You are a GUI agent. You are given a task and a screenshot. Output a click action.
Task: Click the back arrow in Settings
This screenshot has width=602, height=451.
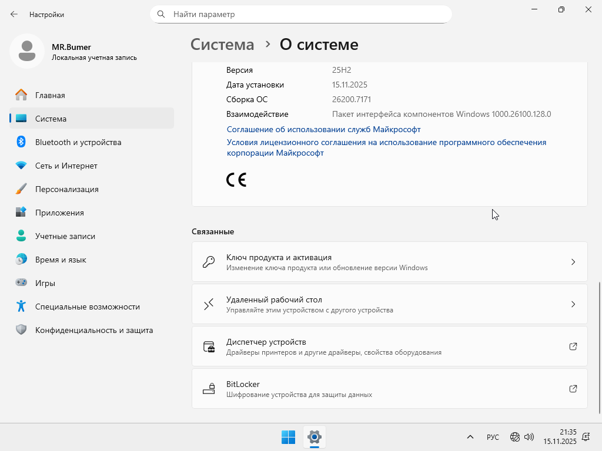(x=14, y=14)
